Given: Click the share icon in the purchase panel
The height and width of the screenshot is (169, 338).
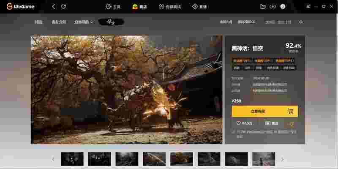Looking at the screenshot, I should point(292,123).
